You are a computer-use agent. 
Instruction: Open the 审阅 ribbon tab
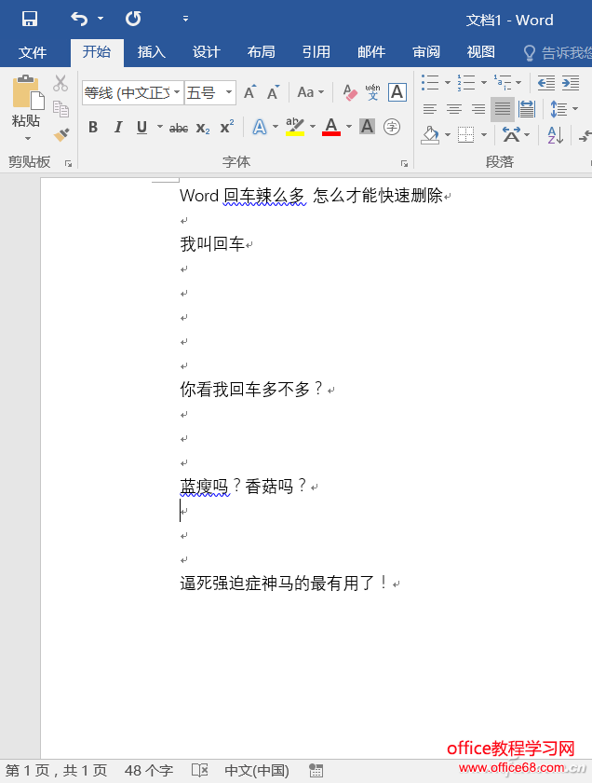coord(426,52)
